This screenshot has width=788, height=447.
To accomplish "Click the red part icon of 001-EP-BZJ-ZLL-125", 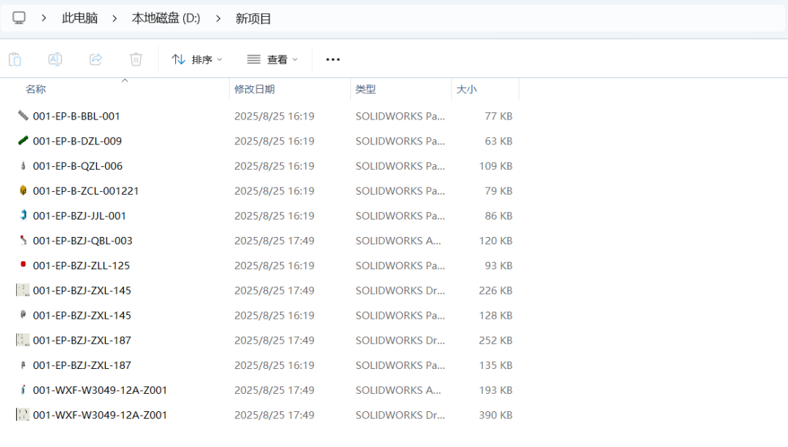I will click(x=23, y=265).
